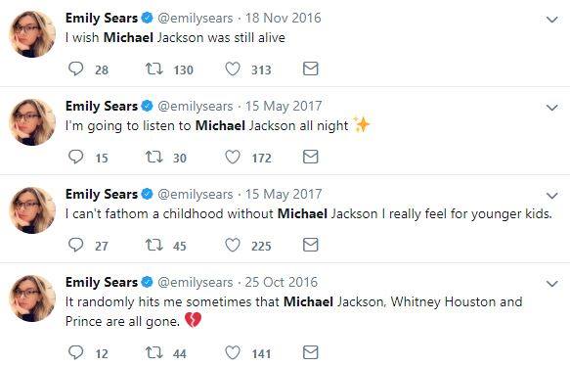
Task: Reply to the listen all night tweet
Action: (x=75, y=157)
